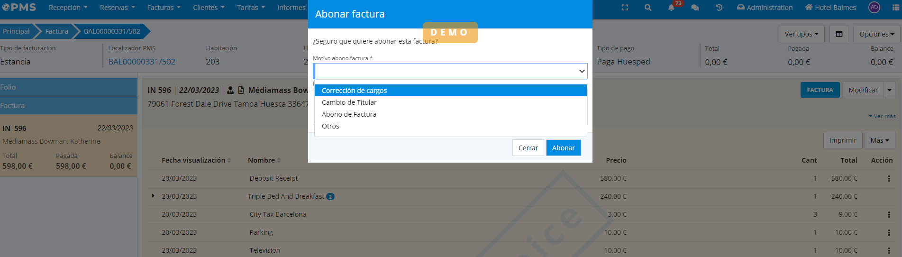Select the Cambio de Titular option
The height and width of the screenshot is (257, 902).
[x=349, y=102]
